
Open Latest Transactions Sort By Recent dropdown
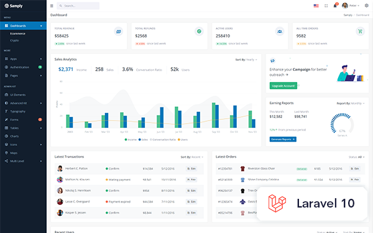tap(192, 157)
